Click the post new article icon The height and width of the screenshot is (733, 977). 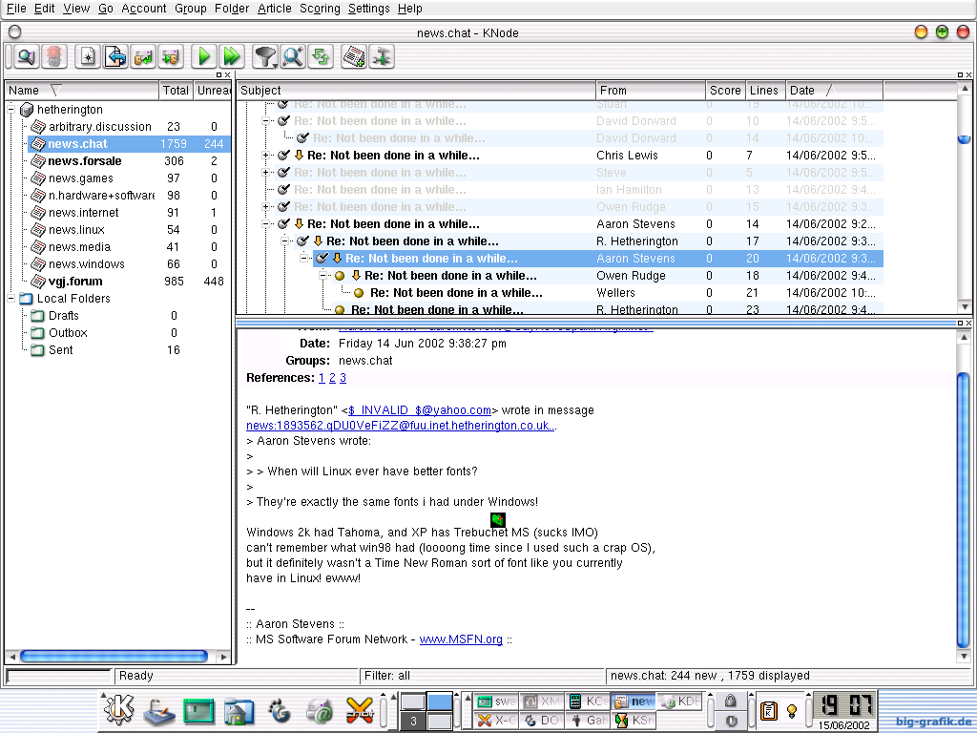(x=88, y=56)
